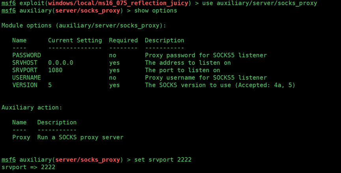Screen dimensions: 341x173
Task: Click the Required column header
Action: tap(123, 40)
